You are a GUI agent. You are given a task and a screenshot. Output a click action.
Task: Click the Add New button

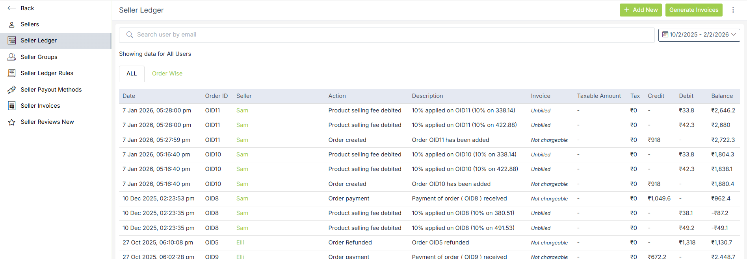[x=640, y=10]
